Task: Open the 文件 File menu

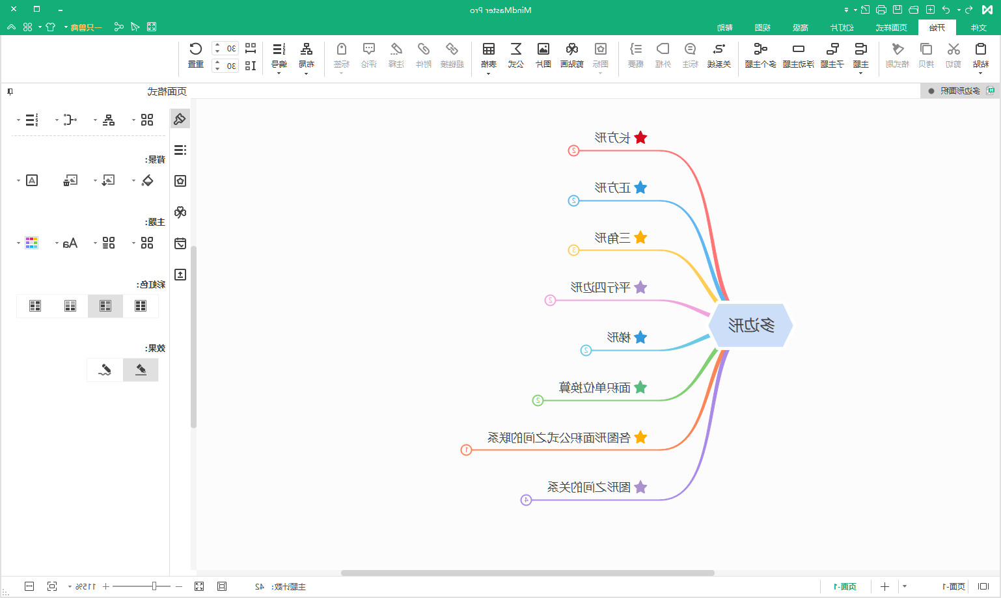Action: [979, 27]
